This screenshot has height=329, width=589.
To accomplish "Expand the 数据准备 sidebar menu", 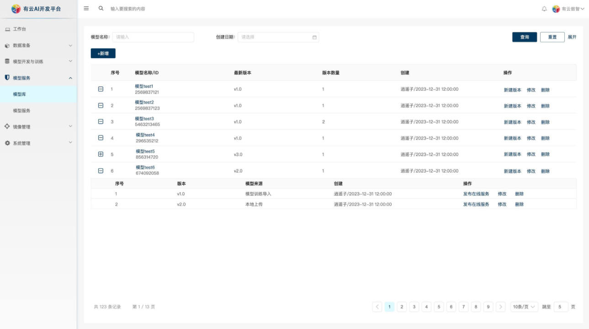I will 38,46.
